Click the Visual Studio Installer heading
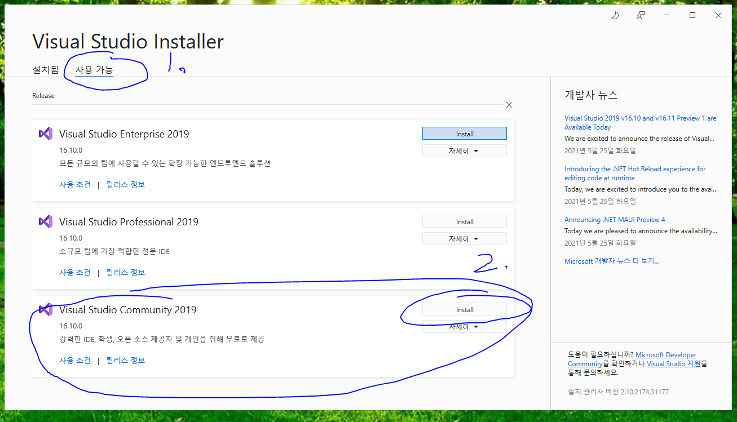This screenshot has width=737, height=422. 128,42
